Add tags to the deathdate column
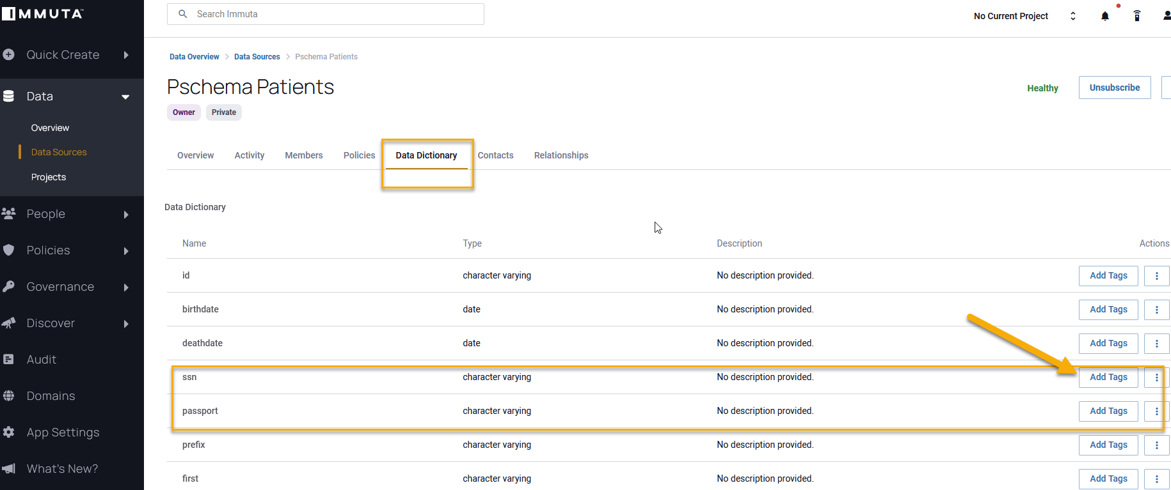The height and width of the screenshot is (490, 1171). [x=1109, y=344]
